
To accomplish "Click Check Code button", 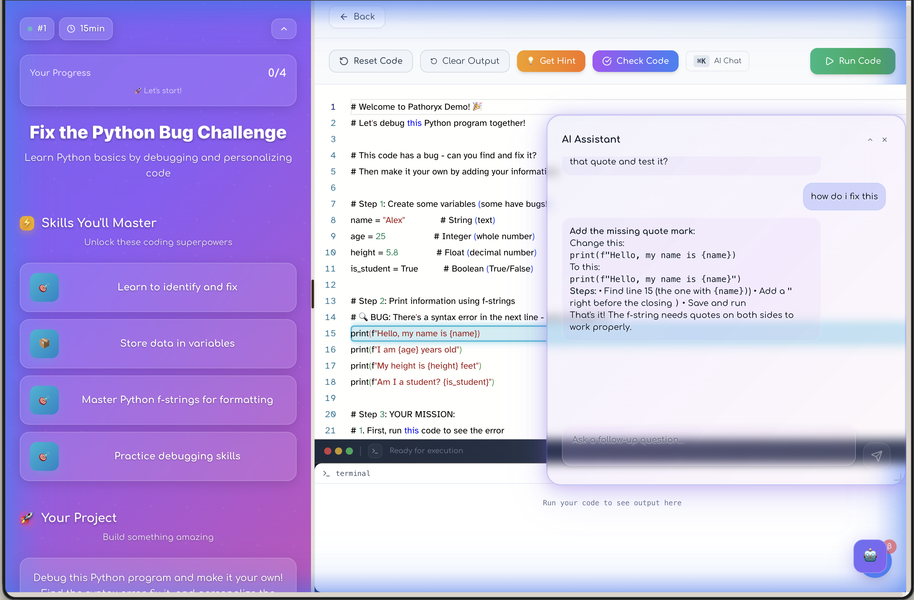I will pos(635,61).
